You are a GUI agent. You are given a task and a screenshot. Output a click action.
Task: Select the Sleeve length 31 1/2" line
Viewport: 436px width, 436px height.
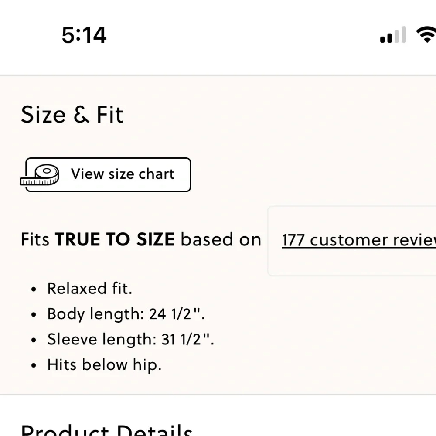[x=131, y=340]
